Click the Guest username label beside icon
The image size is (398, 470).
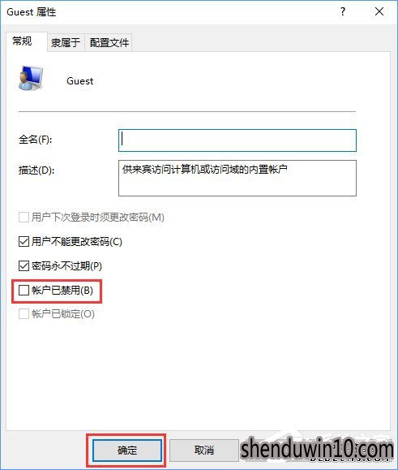[80, 81]
